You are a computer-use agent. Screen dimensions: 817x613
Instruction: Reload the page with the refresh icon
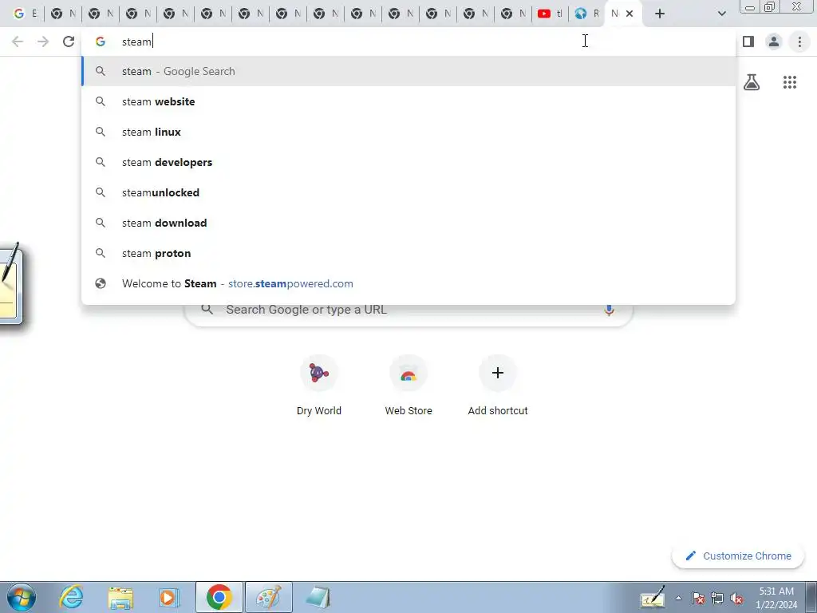[69, 42]
